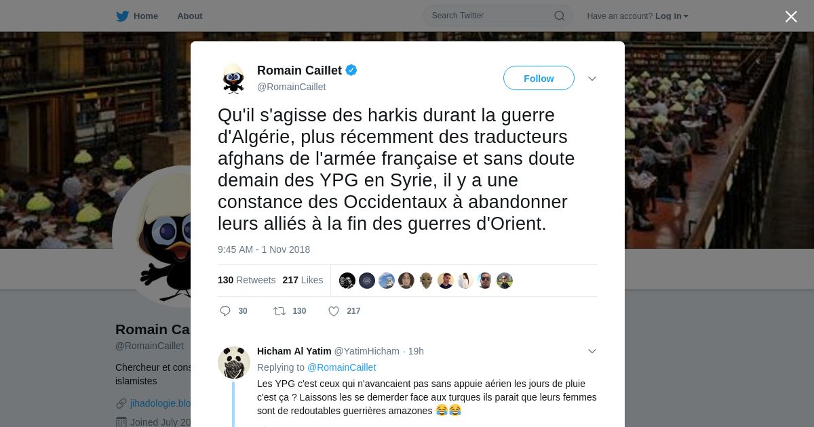
Task: View the 217 Likes list
Action: [303, 280]
